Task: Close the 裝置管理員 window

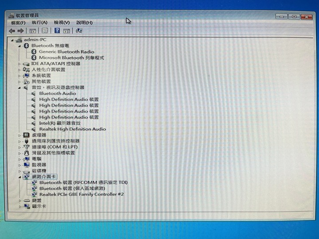Action: (x=307, y=17)
